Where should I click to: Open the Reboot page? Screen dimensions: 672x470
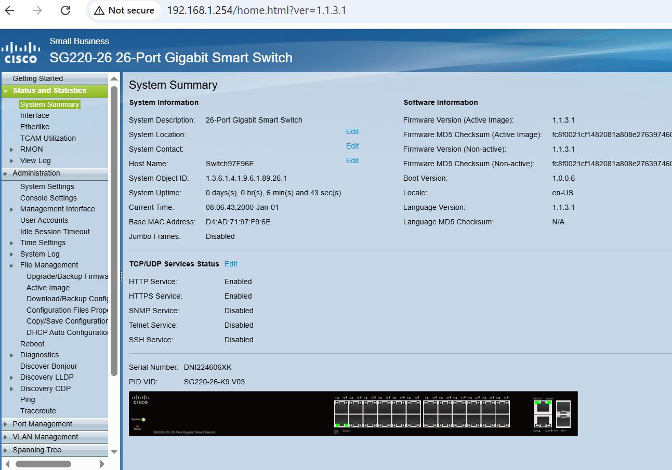click(32, 343)
